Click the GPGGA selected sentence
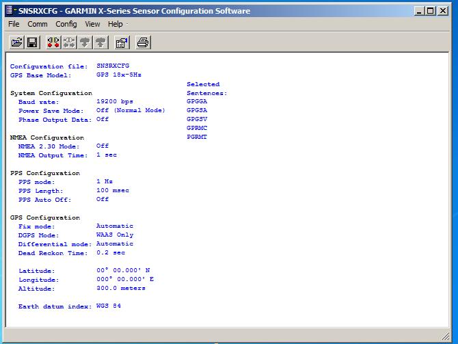 197,101
